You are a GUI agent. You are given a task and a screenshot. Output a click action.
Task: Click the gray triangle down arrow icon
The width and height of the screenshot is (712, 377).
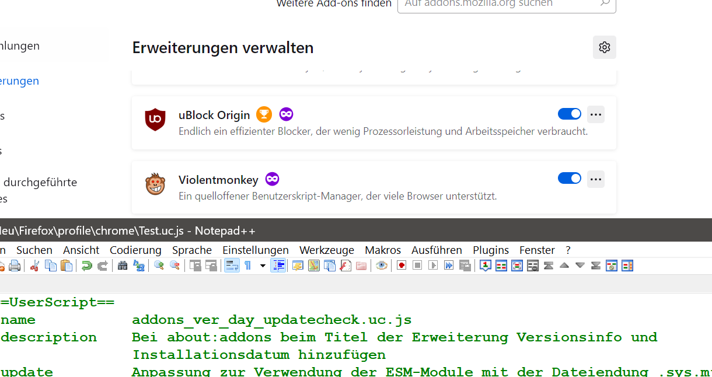click(580, 266)
